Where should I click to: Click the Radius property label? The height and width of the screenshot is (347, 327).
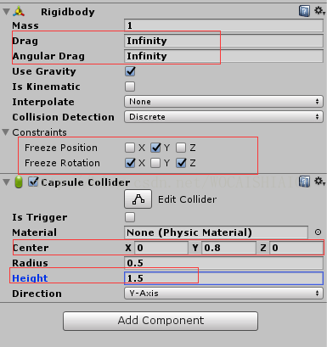click(x=30, y=263)
